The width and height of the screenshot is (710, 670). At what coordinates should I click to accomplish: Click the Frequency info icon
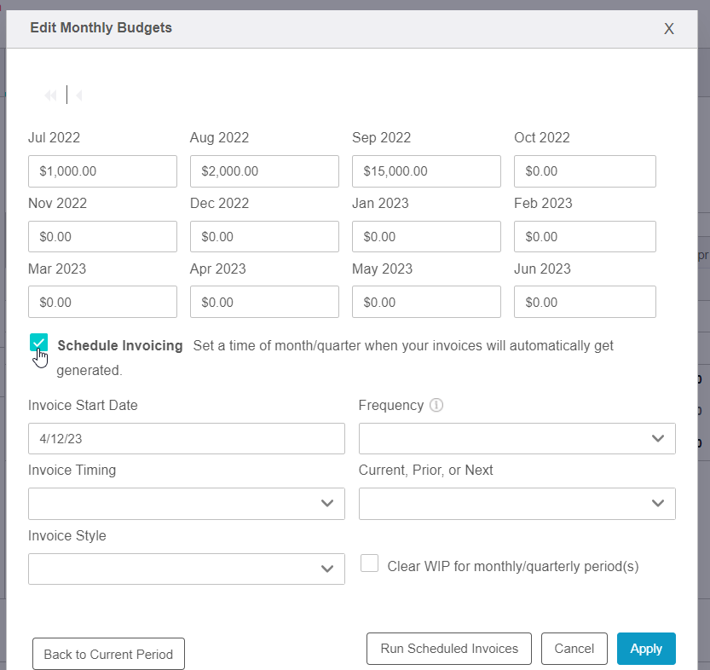click(436, 406)
